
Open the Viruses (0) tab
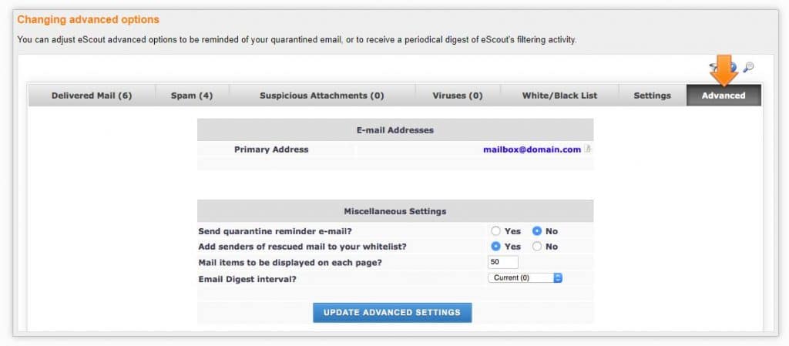[458, 96]
